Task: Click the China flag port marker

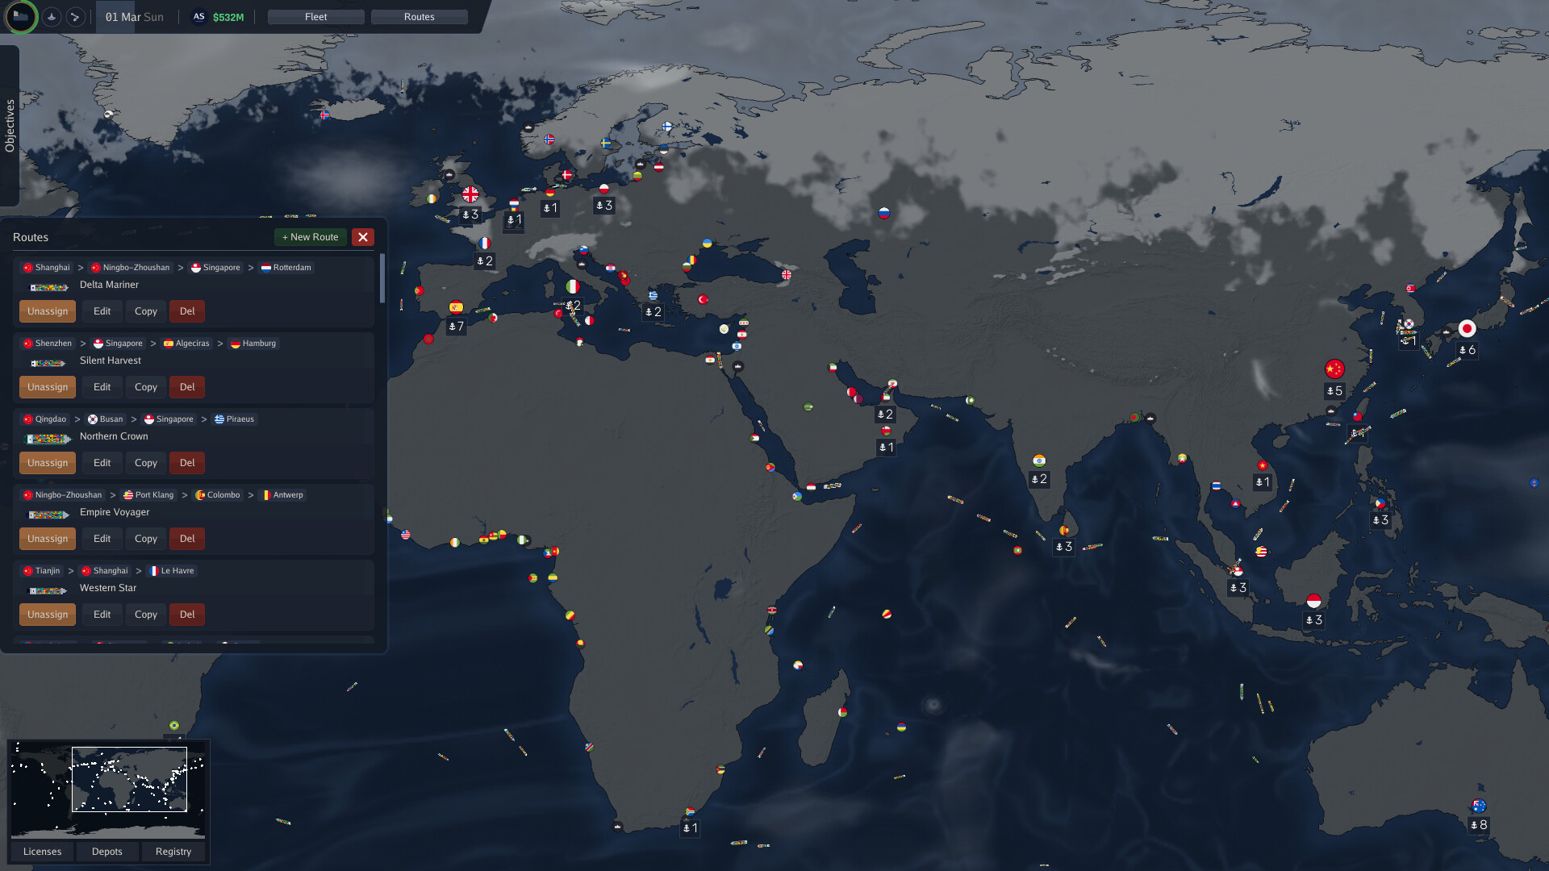Action: [1334, 369]
